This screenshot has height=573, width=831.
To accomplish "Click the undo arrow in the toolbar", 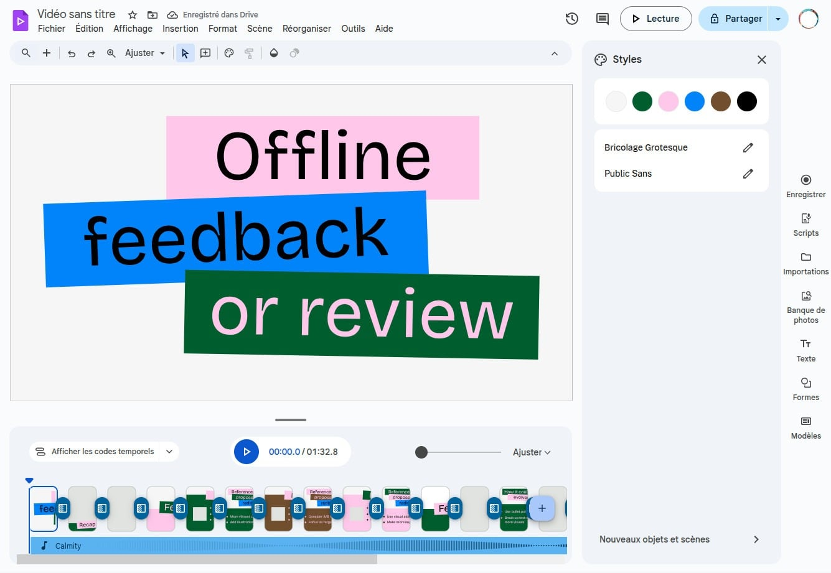I will (x=72, y=54).
